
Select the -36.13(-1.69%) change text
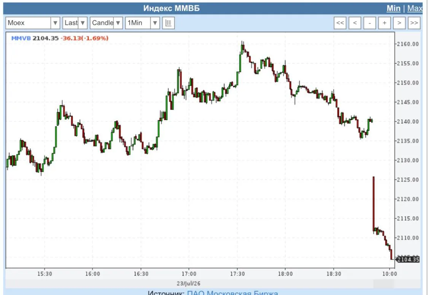(x=84, y=38)
